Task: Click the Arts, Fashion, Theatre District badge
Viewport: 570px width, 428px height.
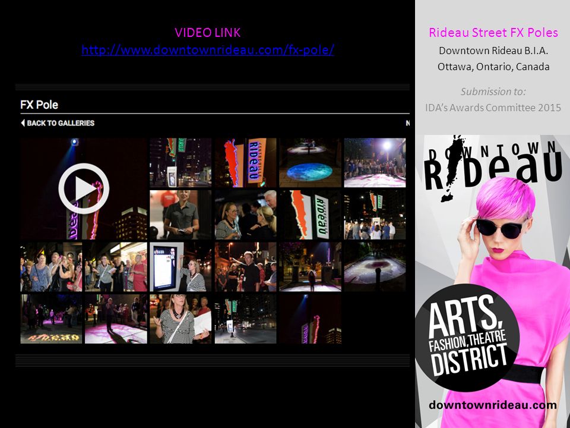Action: 467,337
